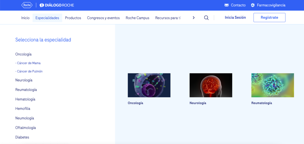Click the Farmacovigilancia shield icon
This screenshot has height=144, width=304.
click(253, 5)
